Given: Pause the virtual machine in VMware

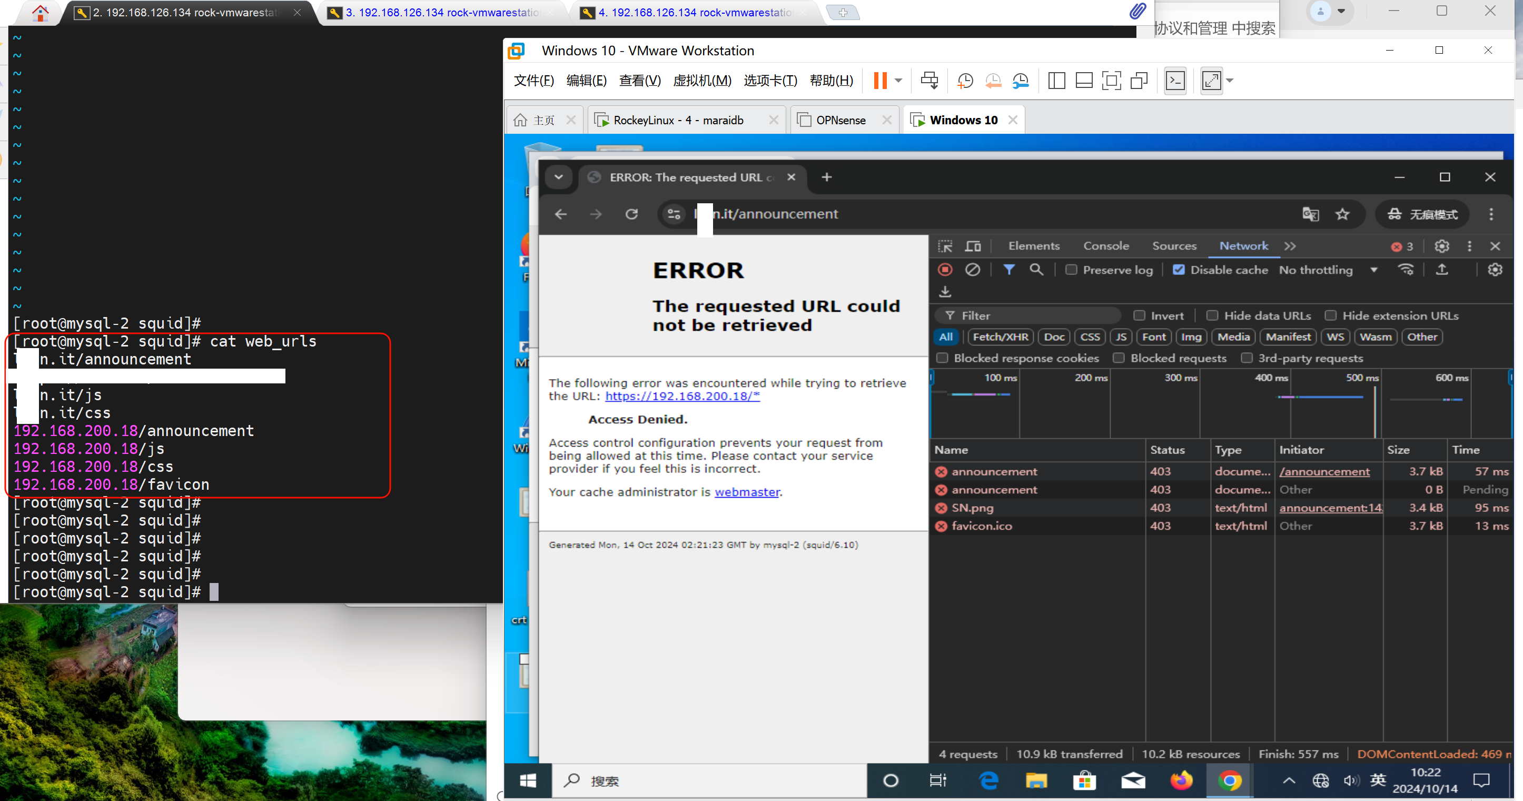Looking at the screenshot, I should tap(880, 81).
